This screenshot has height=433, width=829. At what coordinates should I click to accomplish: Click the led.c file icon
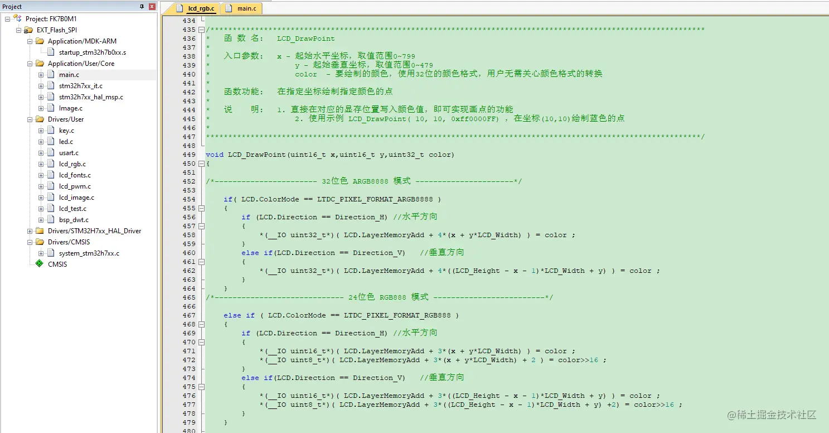50,142
